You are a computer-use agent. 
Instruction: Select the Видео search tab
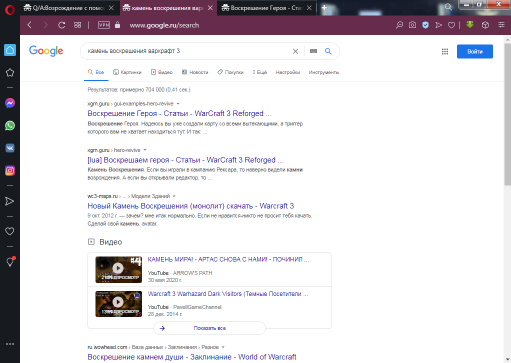pyautogui.click(x=161, y=72)
